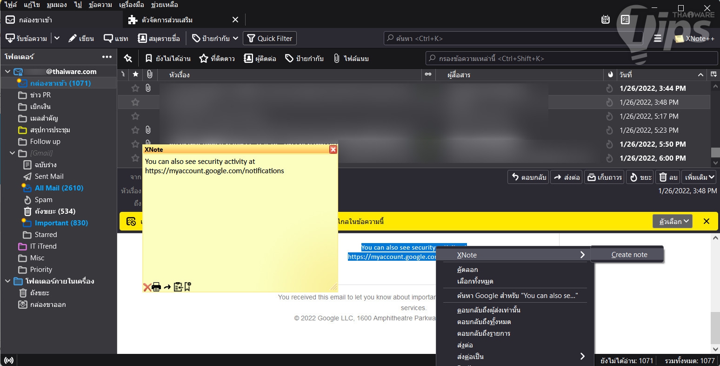The image size is (720, 366).
Task: Toggle the keep-filters pin button
Action: click(x=128, y=58)
